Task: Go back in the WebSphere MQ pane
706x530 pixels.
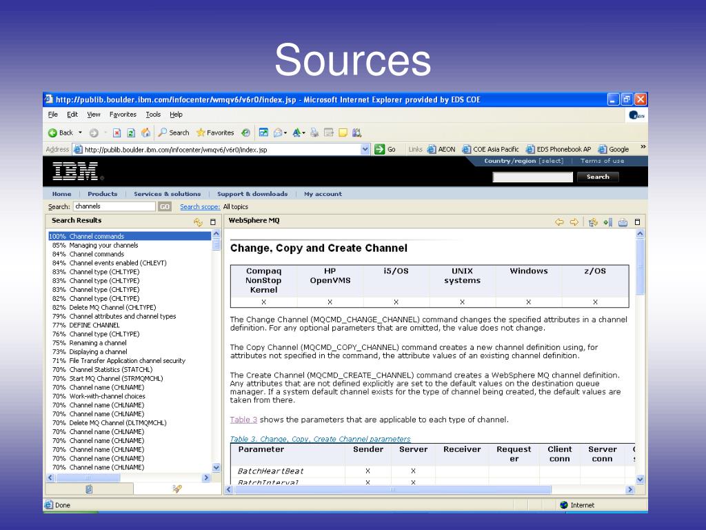Action: (559, 222)
